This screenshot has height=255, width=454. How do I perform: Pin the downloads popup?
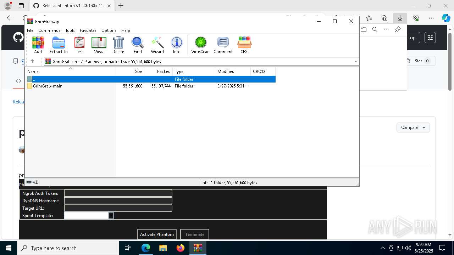(398, 29)
